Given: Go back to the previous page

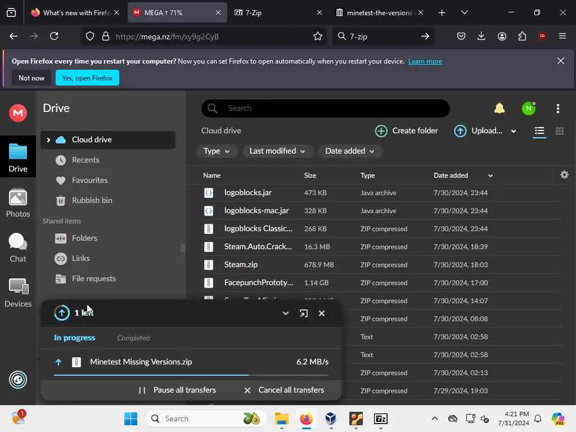Looking at the screenshot, I should pyautogui.click(x=13, y=36).
